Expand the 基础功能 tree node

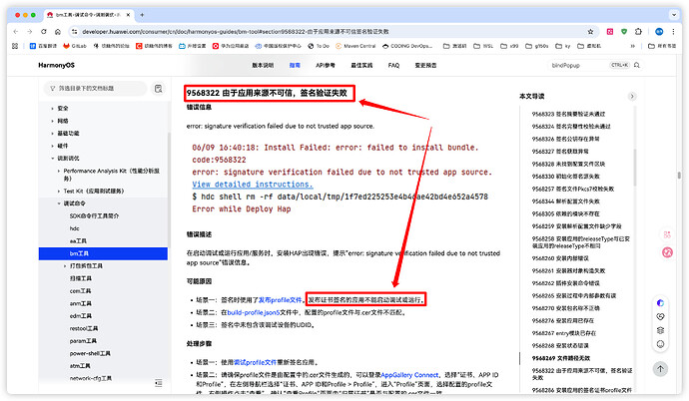tap(52, 133)
